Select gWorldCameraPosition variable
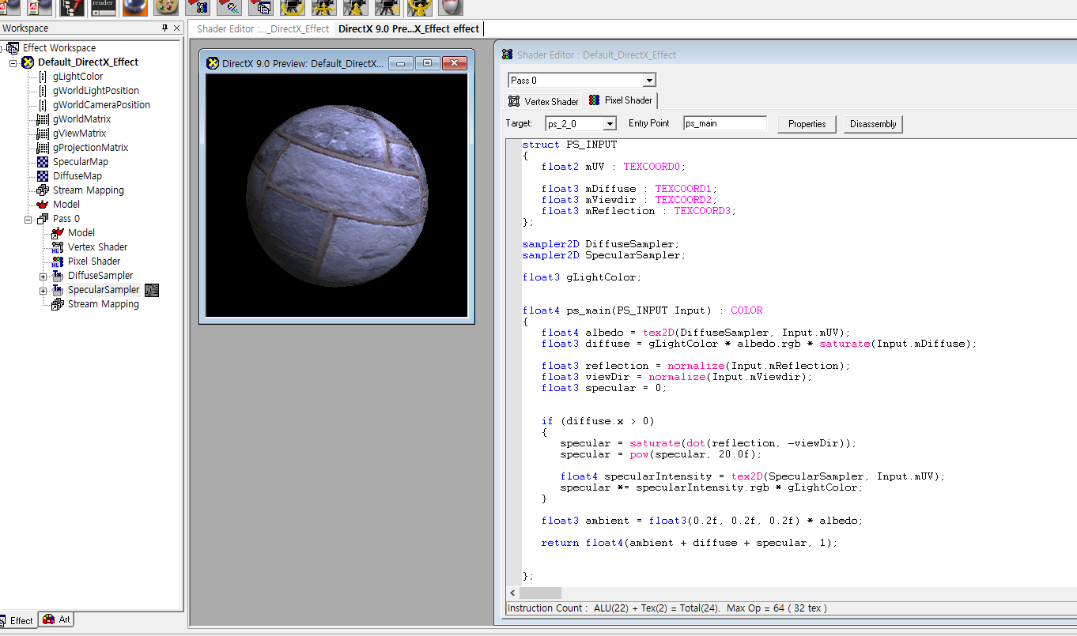The width and height of the screenshot is (1077, 636). click(x=101, y=105)
